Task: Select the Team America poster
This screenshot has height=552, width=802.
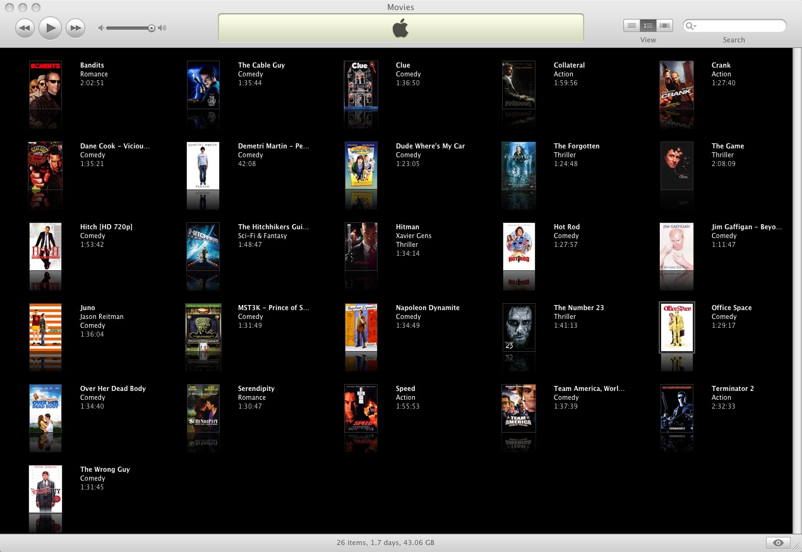Action: pyautogui.click(x=519, y=409)
